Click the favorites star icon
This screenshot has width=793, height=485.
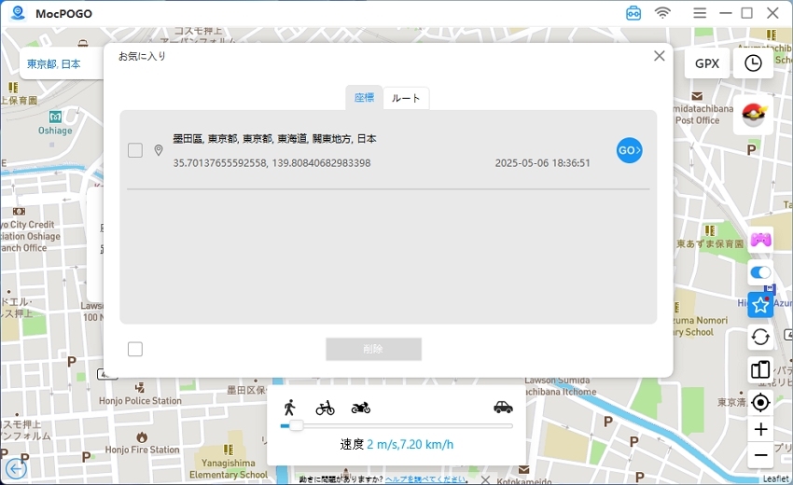(x=760, y=305)
